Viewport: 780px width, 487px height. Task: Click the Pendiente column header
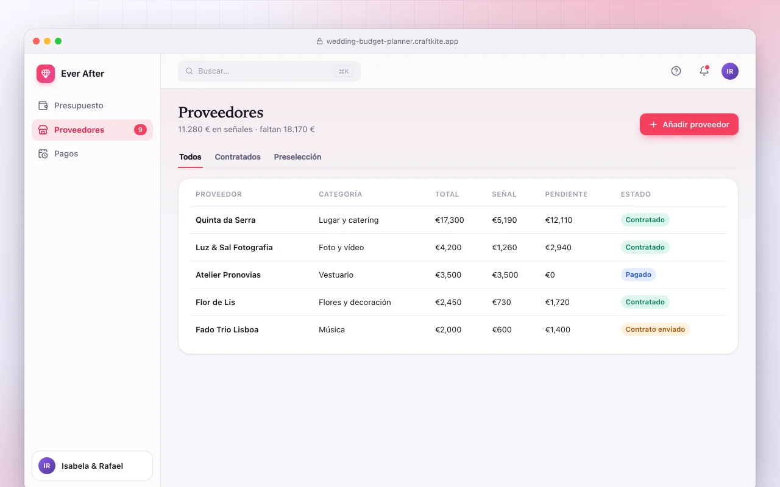point(566,194)
